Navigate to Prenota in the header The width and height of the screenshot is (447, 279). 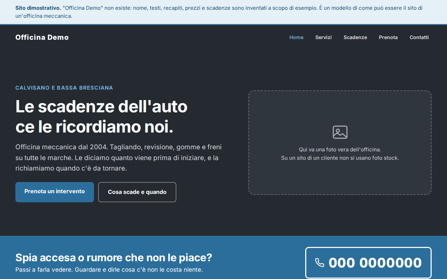pos(388,37)
